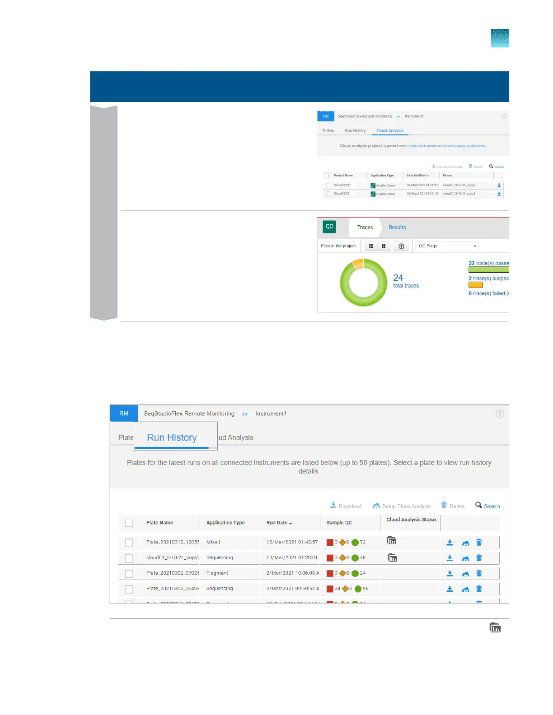Screen dimensions: 553x715
Task: Open the QC Flags dropdown
Action: (447, 246)
